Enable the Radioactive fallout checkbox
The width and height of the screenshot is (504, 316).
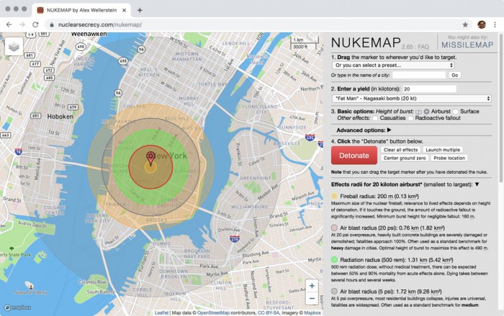point(411,118)
